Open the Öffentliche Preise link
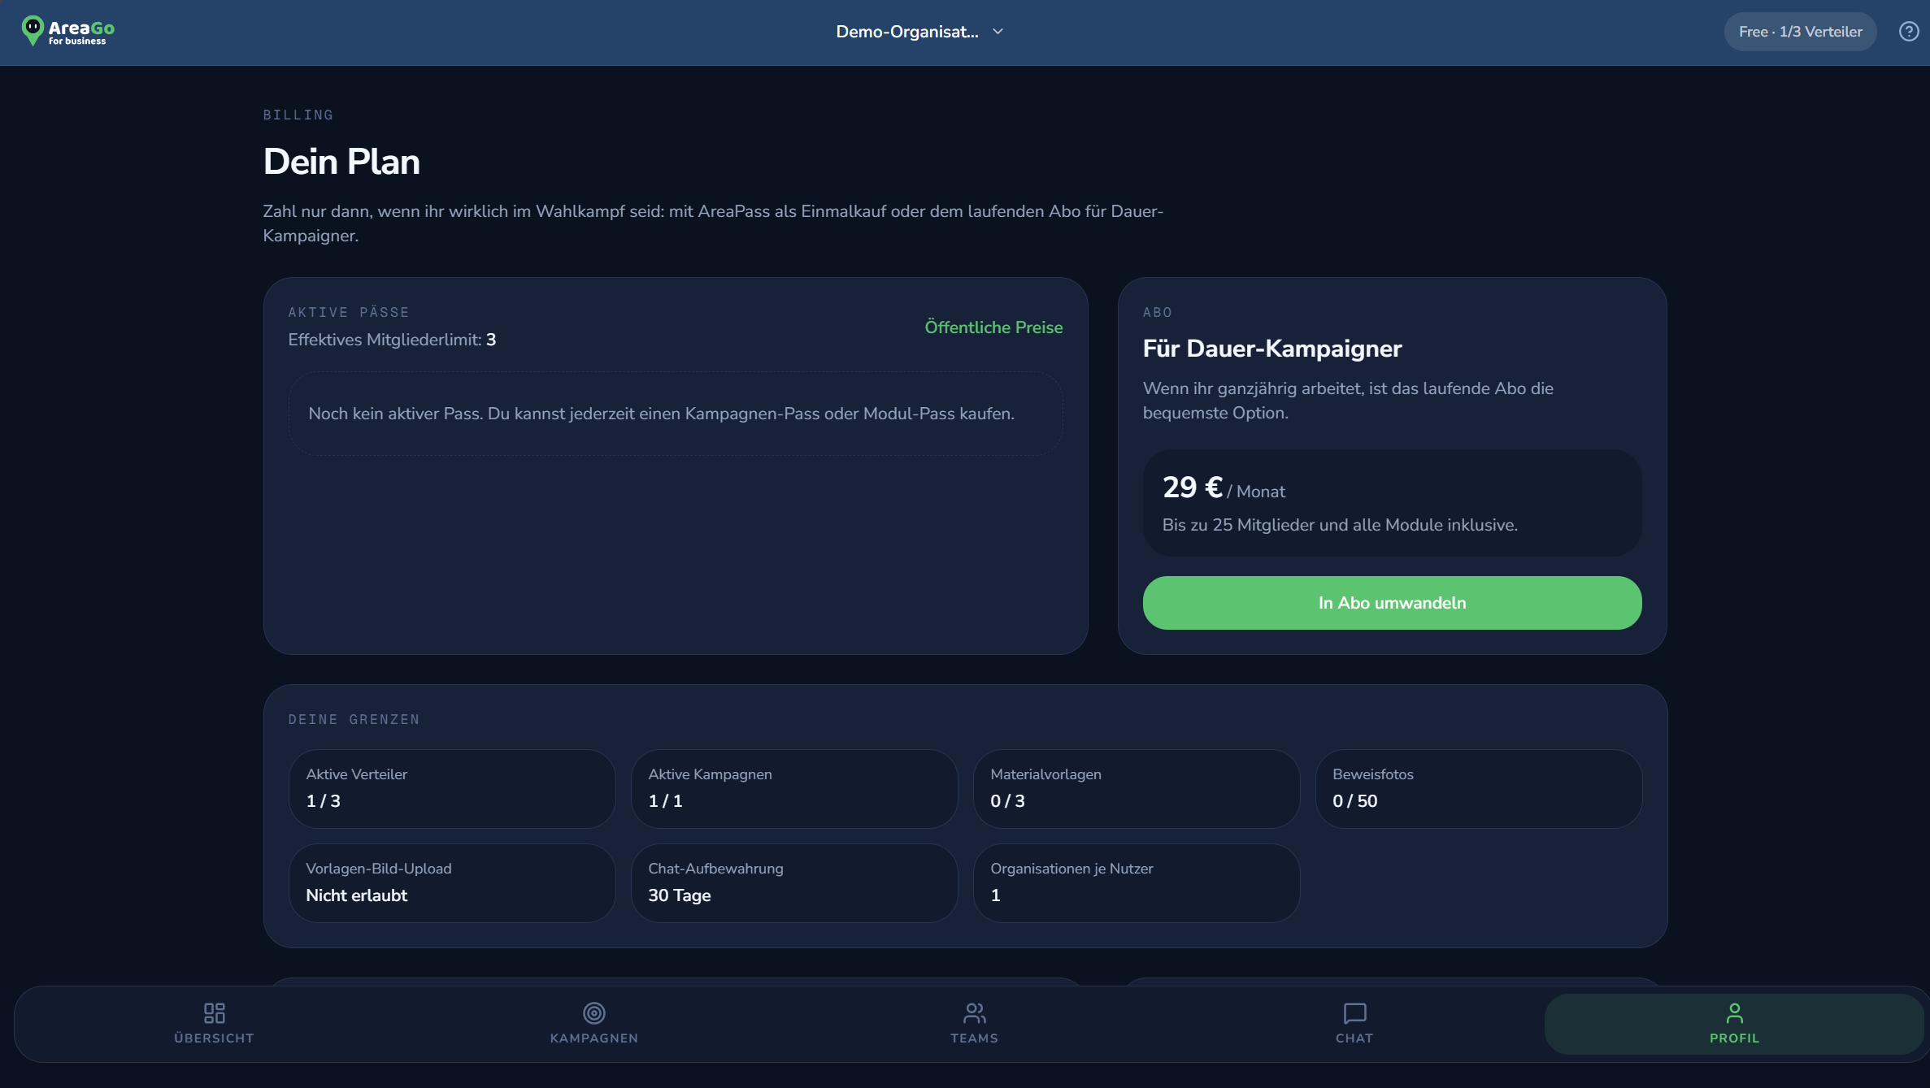The image size is (1930, 1088). tap(993, 327)
